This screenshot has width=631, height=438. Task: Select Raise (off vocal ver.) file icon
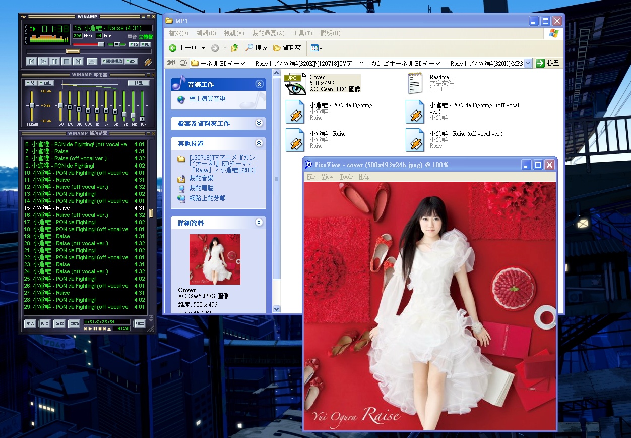click(x=415, y=140)
